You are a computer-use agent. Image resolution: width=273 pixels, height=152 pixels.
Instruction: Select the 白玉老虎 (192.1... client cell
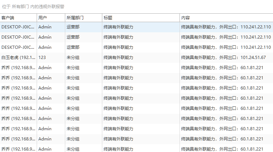[x=18, y=58]
